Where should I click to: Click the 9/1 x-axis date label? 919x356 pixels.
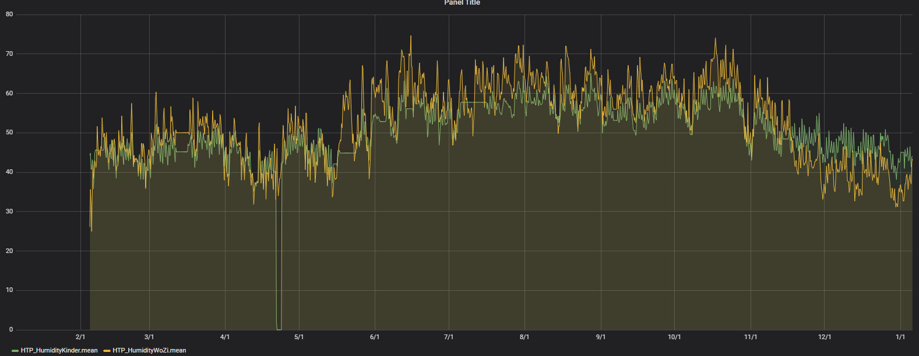[x=600, y=337]
